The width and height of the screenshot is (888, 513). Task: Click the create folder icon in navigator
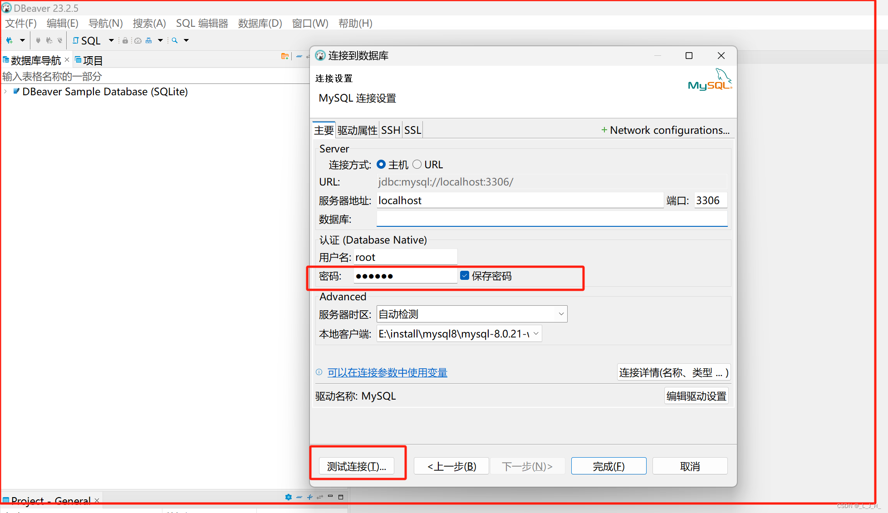pyautogui.click(x=285, y=56)
